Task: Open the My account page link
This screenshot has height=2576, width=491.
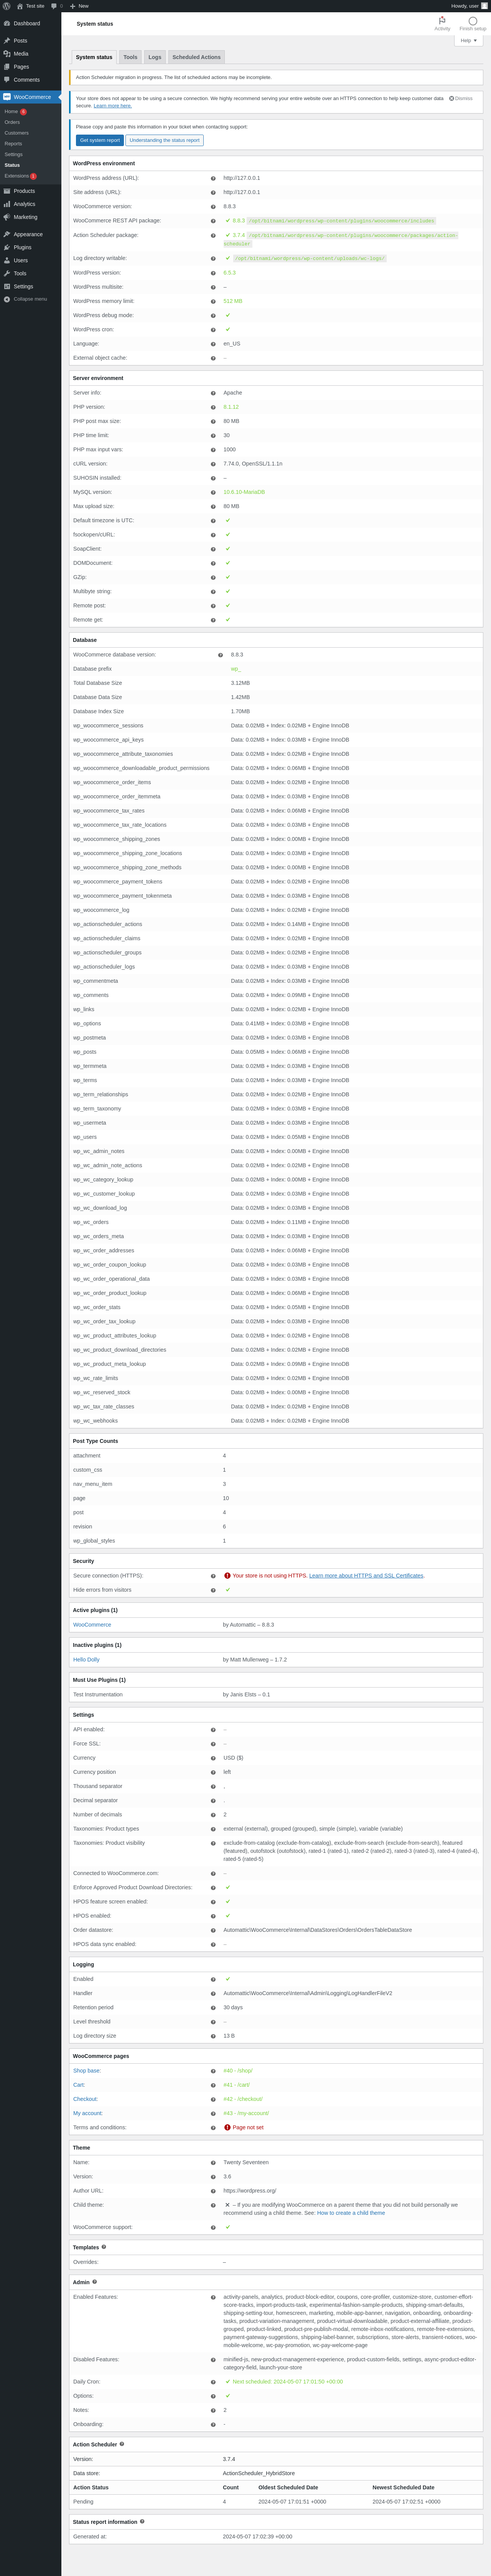Action: pos(88,2113)
